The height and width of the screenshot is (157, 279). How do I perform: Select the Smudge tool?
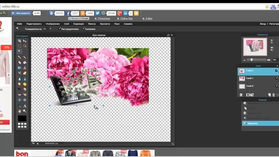pos(20,84)
